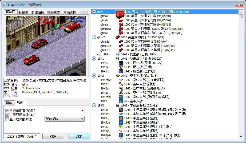Open the 得分画面 tab
The image size is (246, 143).
pos(54,12)
